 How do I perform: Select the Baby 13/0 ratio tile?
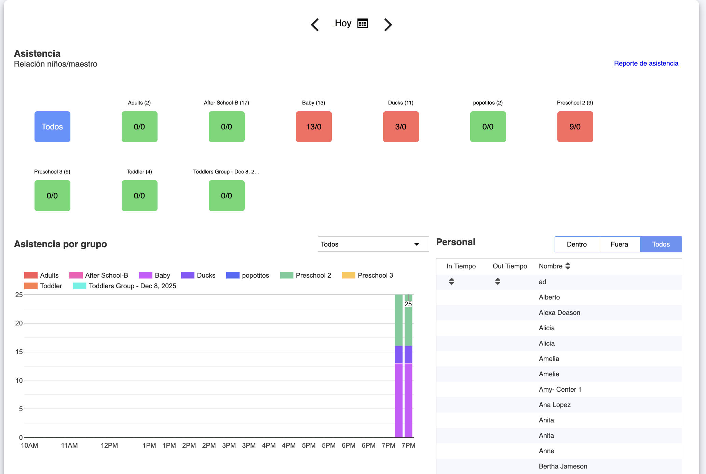313,127
